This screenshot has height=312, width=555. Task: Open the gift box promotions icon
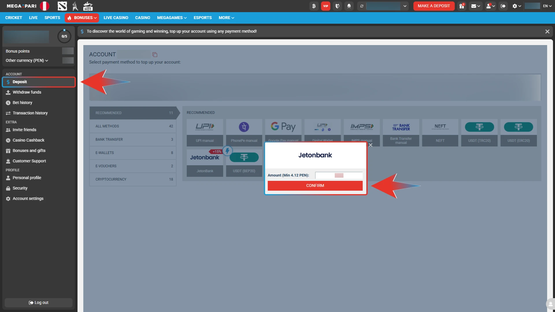tap(462, 6)
